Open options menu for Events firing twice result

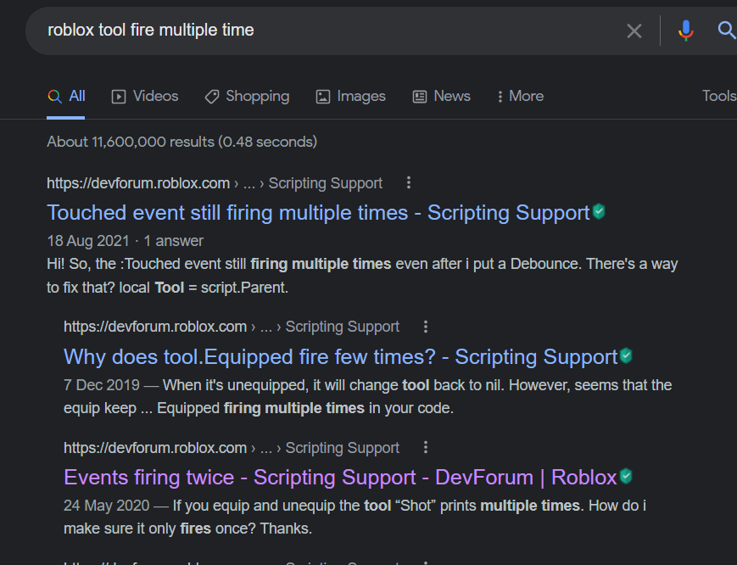click(425, 447)
